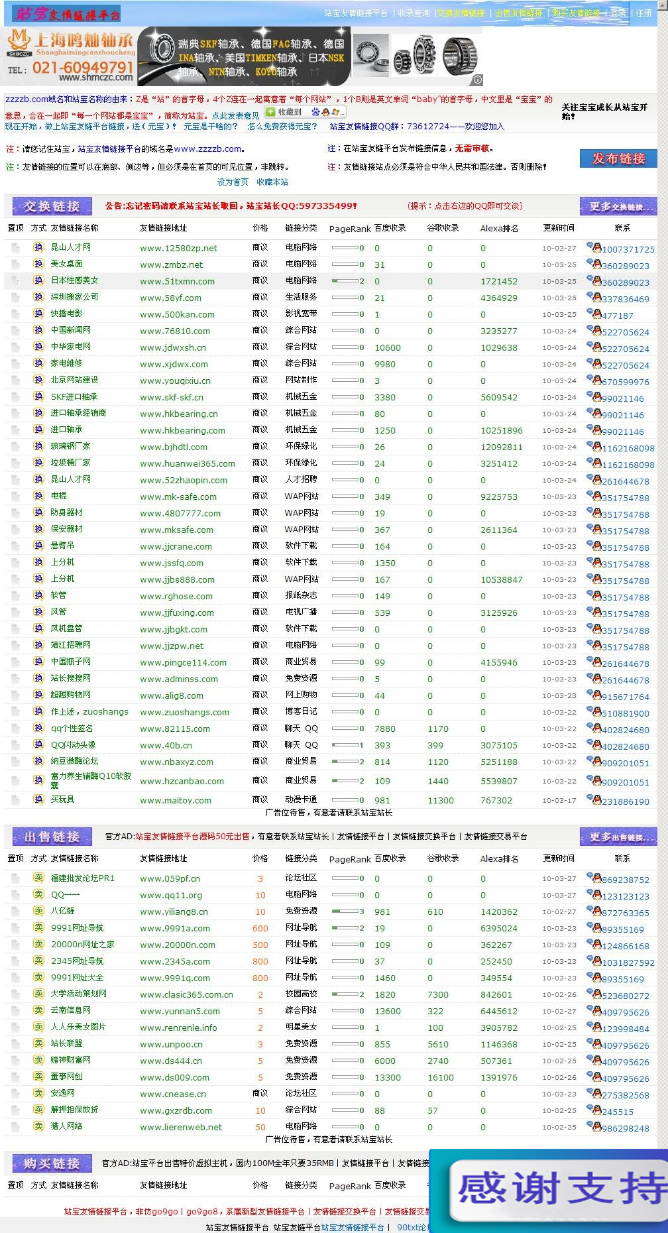
Task: Open QQ contact icon beside 670599976
Action: (x=594, y=380)
